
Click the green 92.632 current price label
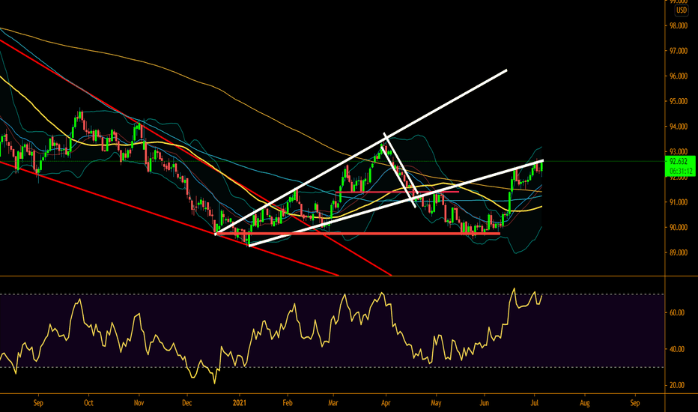pyautogui.click(x=680, y=161)
